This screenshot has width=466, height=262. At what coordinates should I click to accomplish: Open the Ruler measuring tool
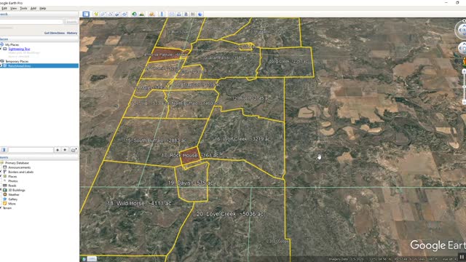coord(162,14)
